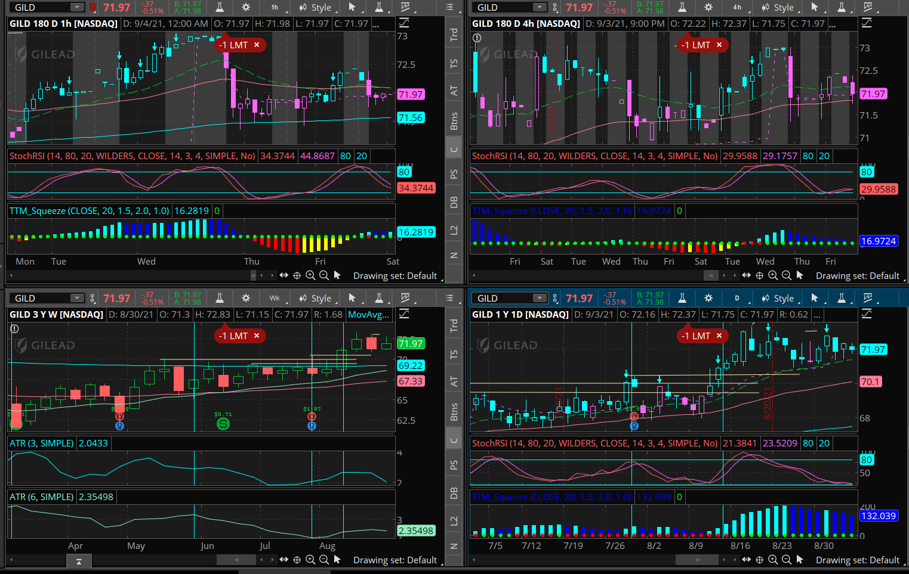The image size is (909, 574).
Task: Open Patterns flask next to pointer in 1h chart
Action: coord(378,7)
